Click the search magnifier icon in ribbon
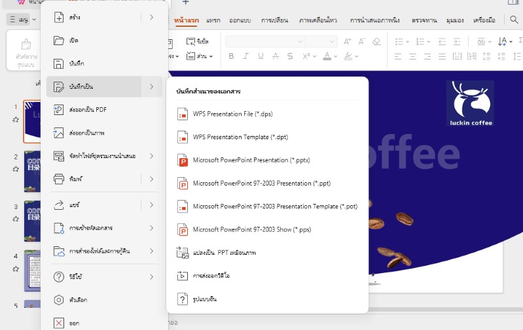Viewport: 523px width, 330px height. point(514,20)
